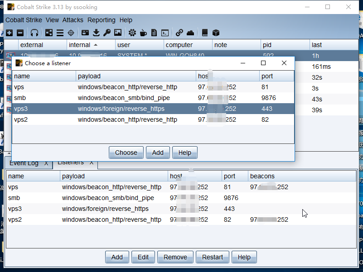Image resolution: width=363 pixels, height=272 pixels.
Task: Select the vps row in Choose a listener dialog
Action: 153,87
